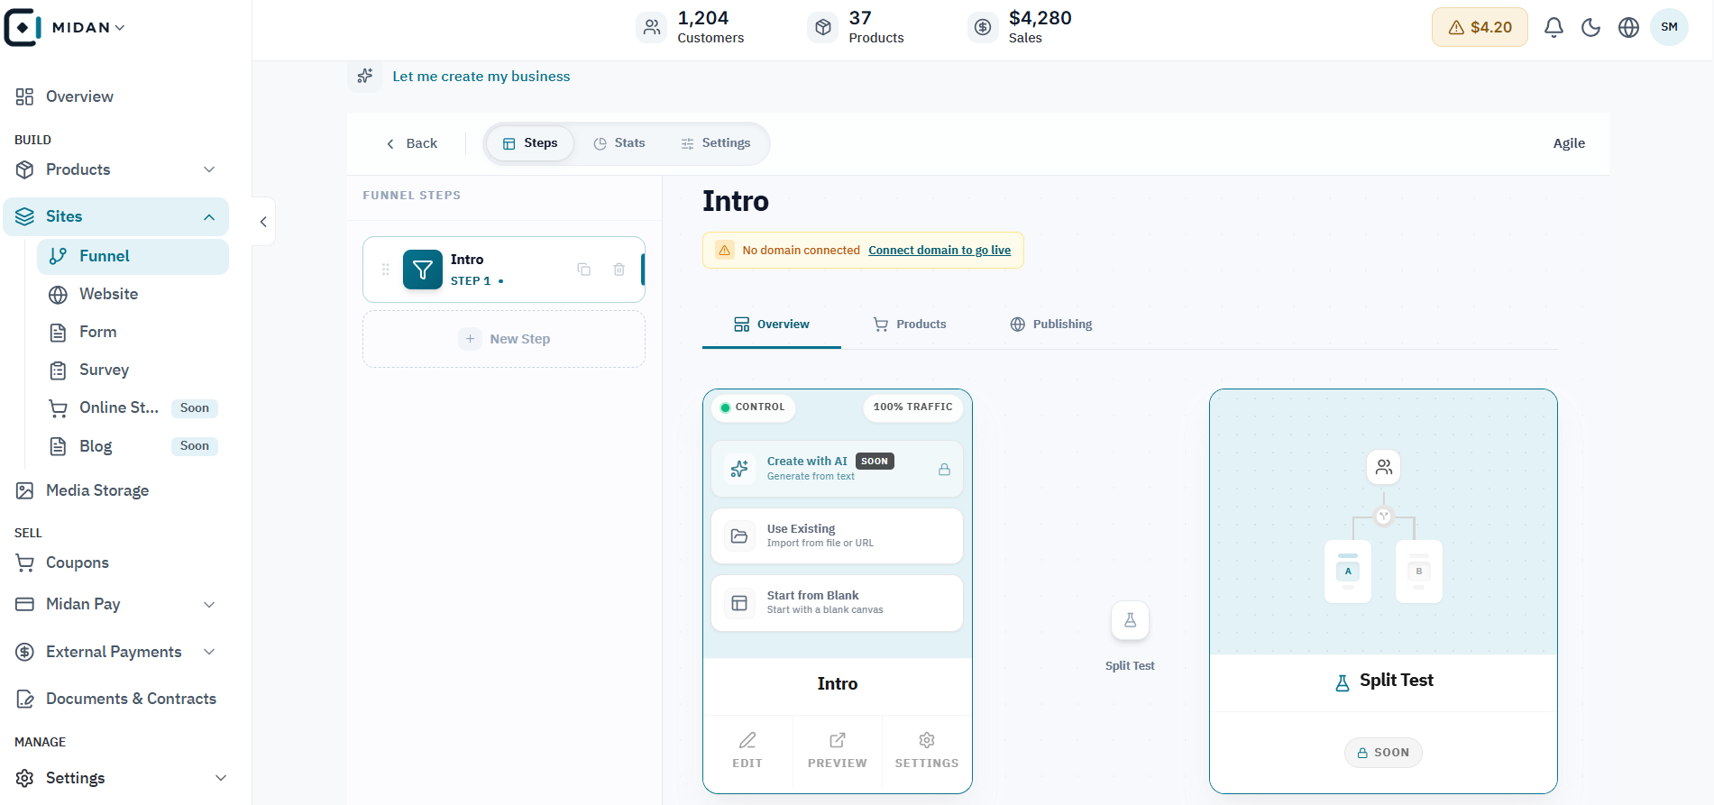Click the Split Test flask icon
Screen dimensions: 1714x805
pos(1130,620)
